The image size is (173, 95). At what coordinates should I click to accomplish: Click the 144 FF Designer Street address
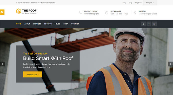point(148,14)
